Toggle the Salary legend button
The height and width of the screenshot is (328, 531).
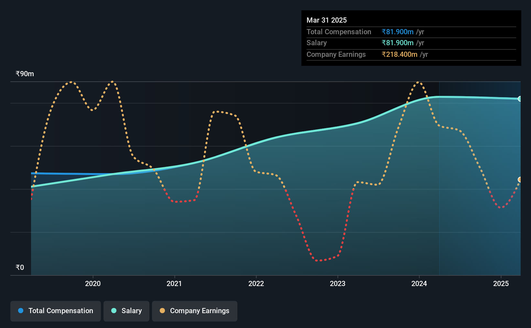tap(126, 311)
